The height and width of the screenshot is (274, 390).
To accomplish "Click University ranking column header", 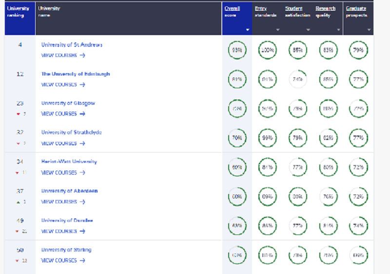I will (20, 19).
